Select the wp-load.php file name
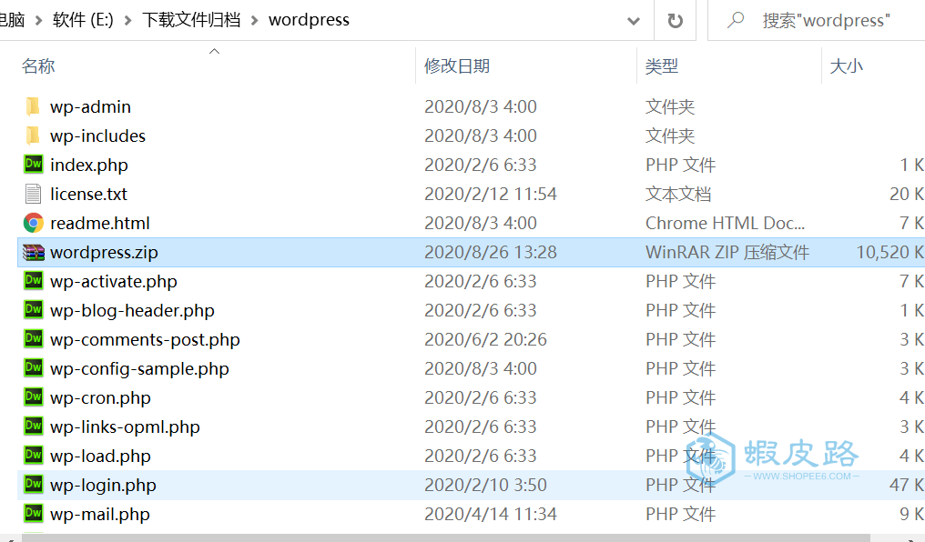Viewport: 925px width, 542px height. click(x=100, y=456)
